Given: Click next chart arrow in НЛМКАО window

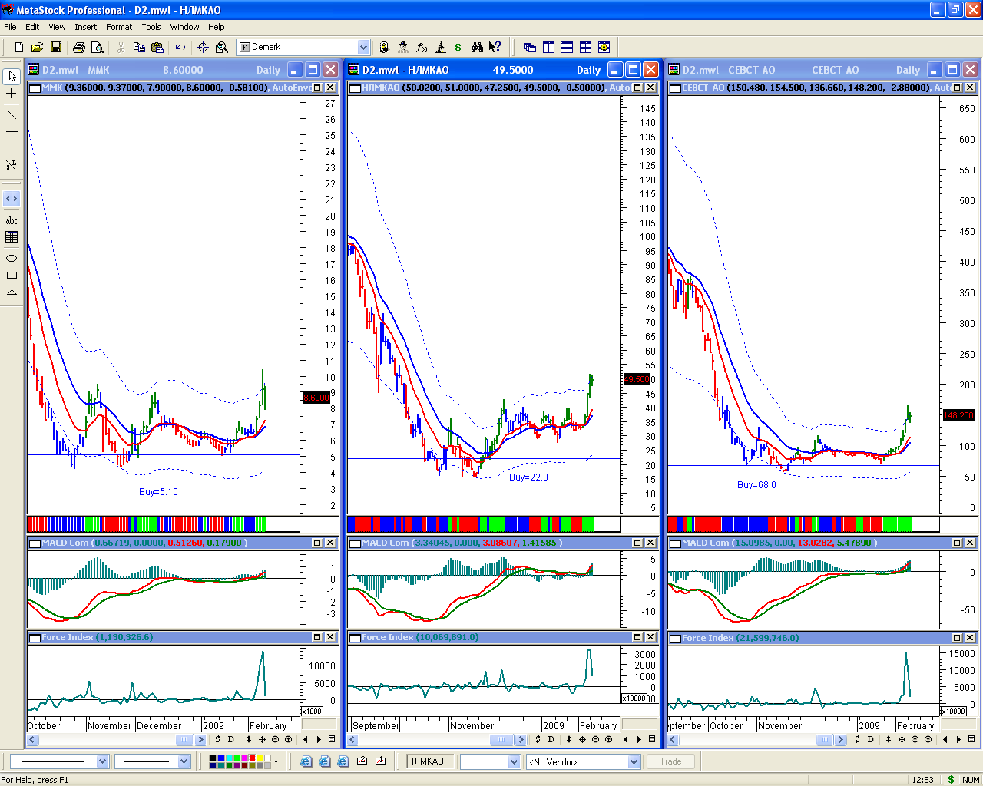Looking at the screenshot, I should point(639,740).
